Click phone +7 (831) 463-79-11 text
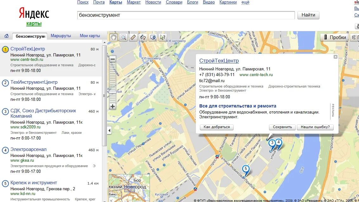The height and width of the screenshot is (202, 359). point(217,75)
